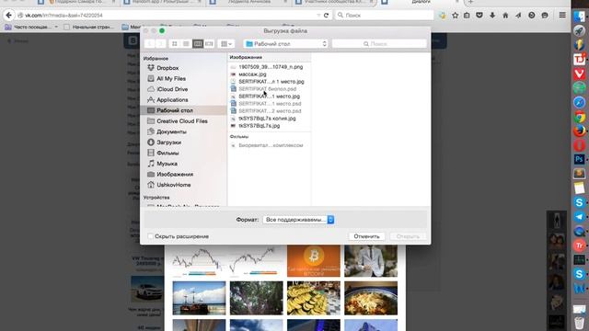Click the Открыть button
589x331 pixels.
408,236
